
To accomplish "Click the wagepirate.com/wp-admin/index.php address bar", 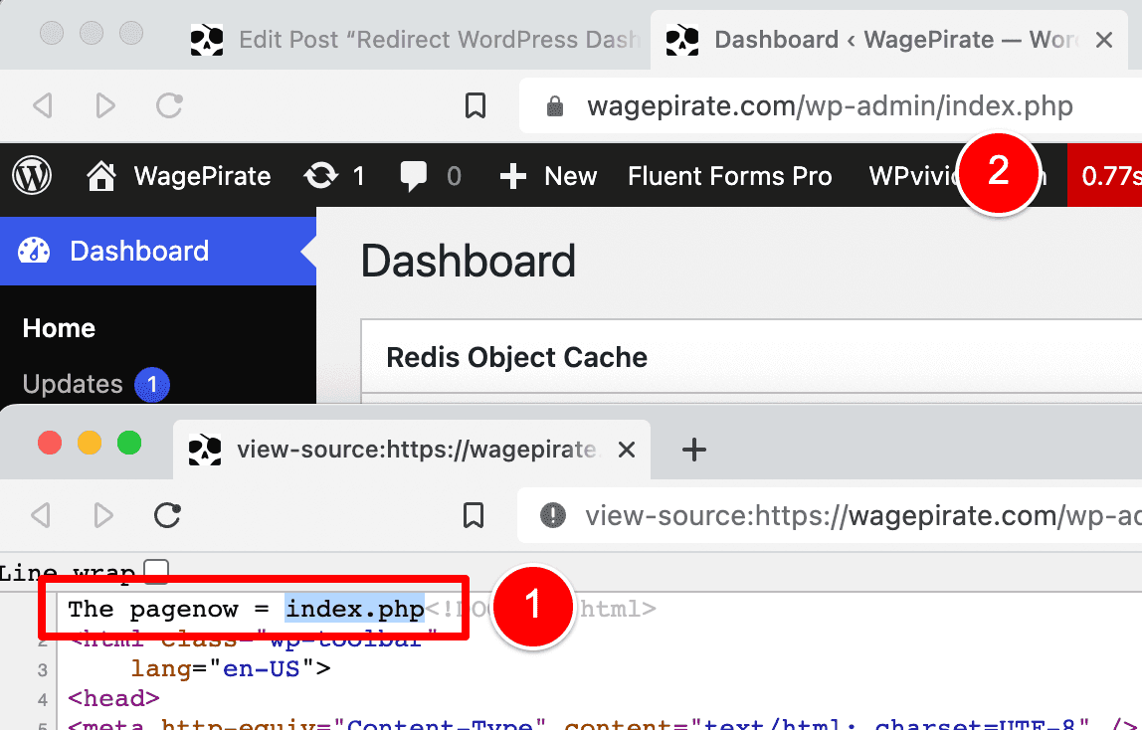I will pos(831,106).
